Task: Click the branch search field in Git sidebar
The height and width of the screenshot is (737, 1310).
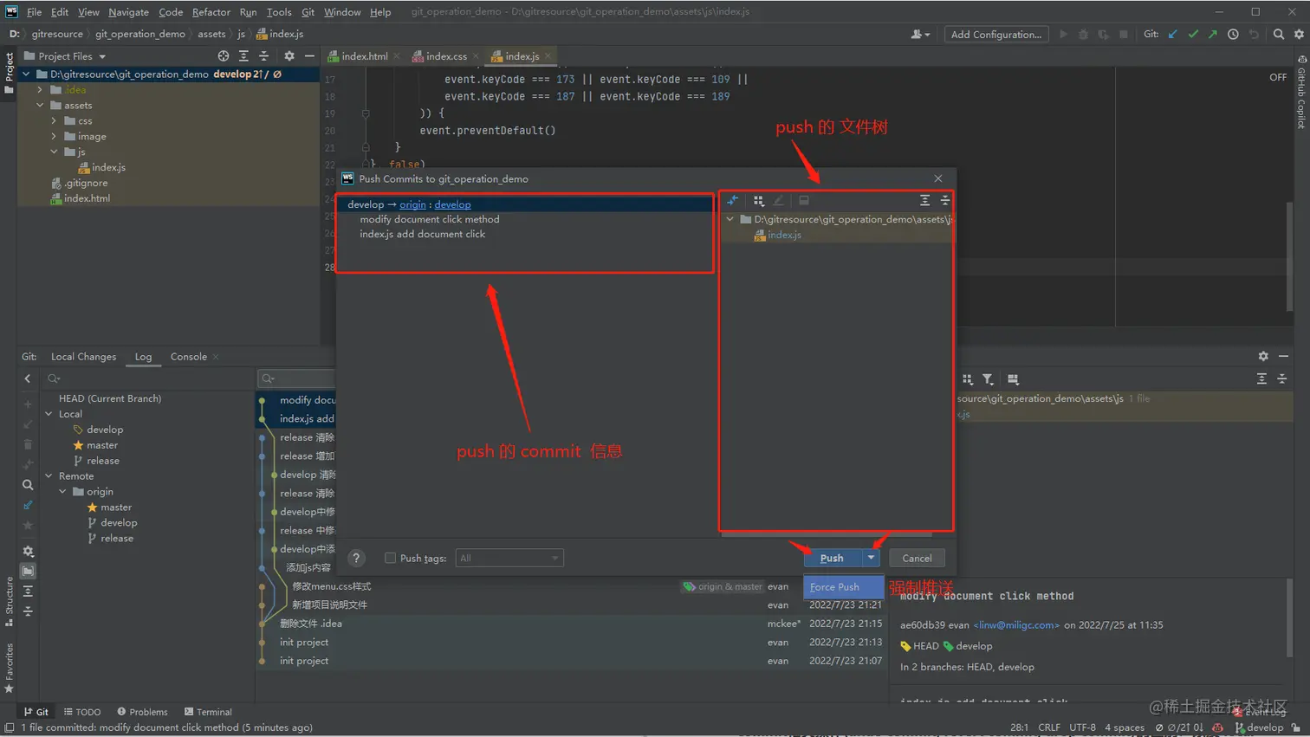Action: [147, 378]
